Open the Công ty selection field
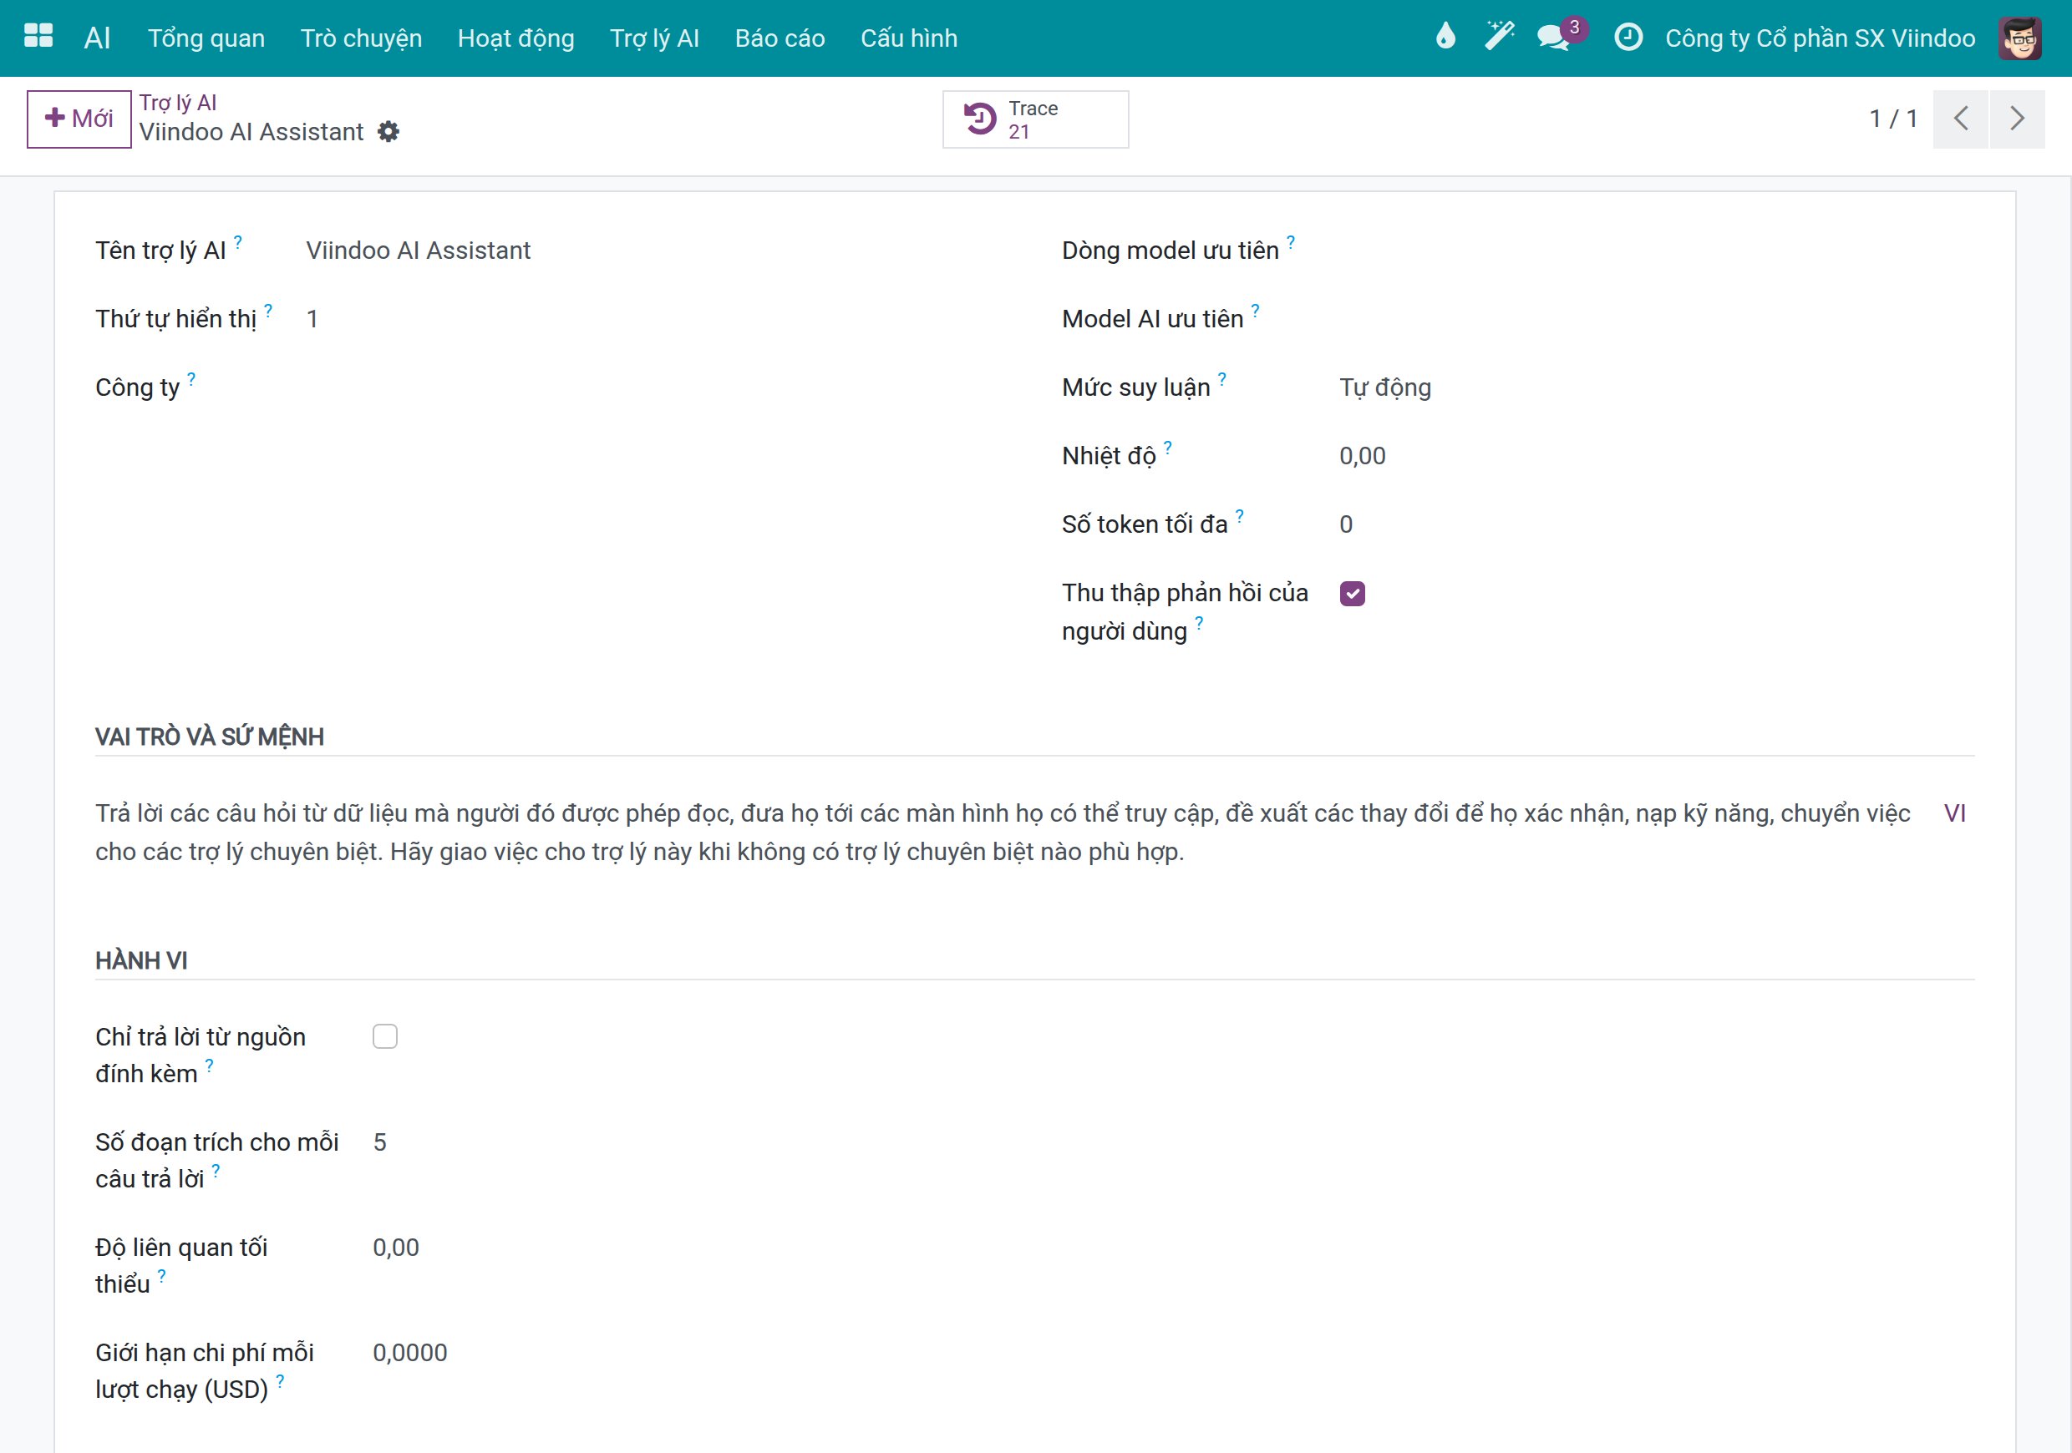Image resolution: width=2072 pixels, height=1453 pixels. click(657, 387)
